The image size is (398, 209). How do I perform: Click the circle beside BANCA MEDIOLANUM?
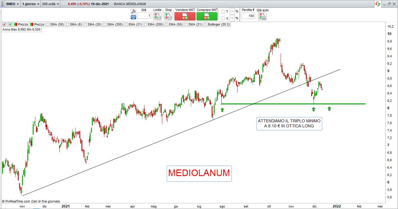111,4
